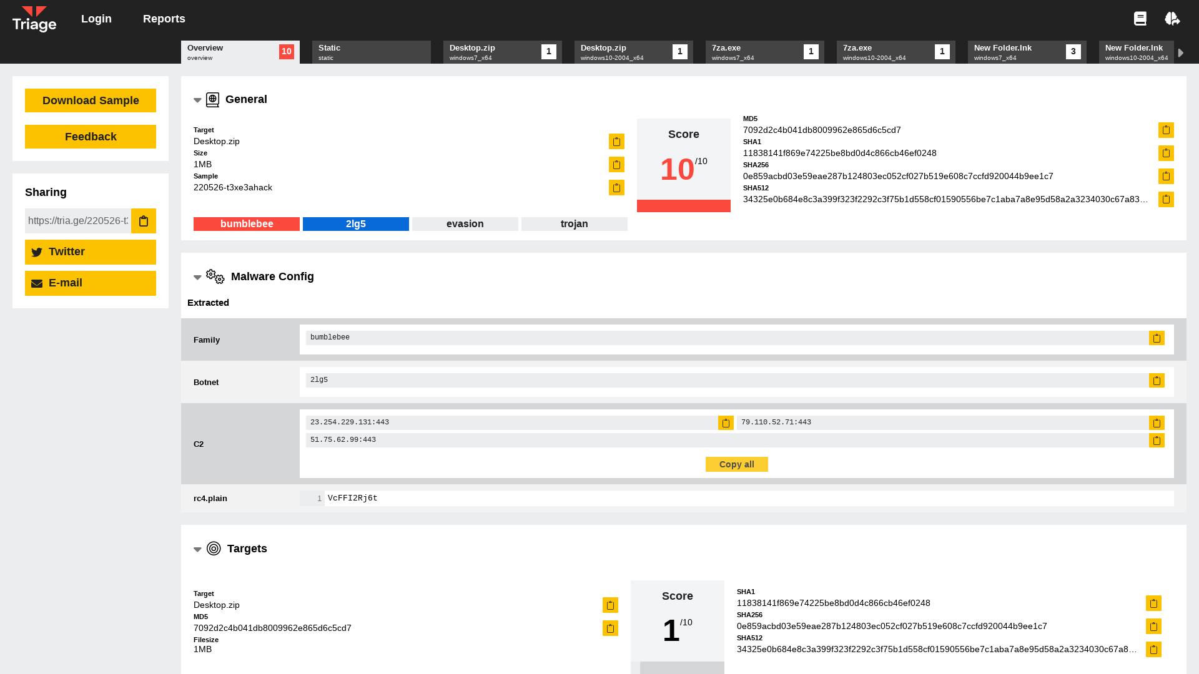Image resolution: width=1199 pixels, height=674 pixels.
Task: Copy the Botnet 2lg5 value
Action: point(1157,380)
